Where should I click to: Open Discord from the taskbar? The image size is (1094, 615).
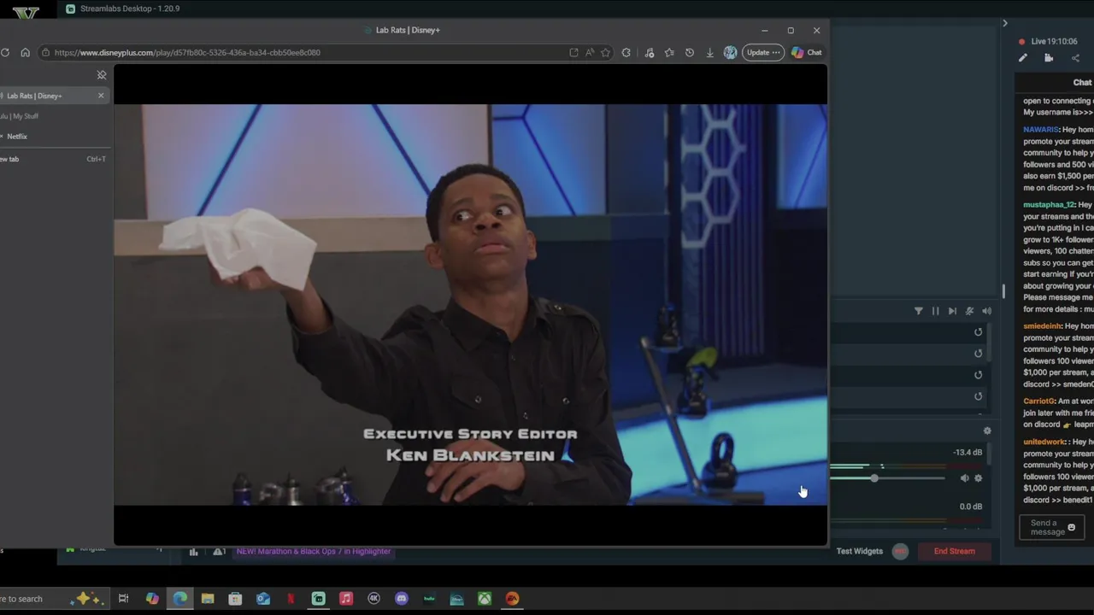coord(402,599)
